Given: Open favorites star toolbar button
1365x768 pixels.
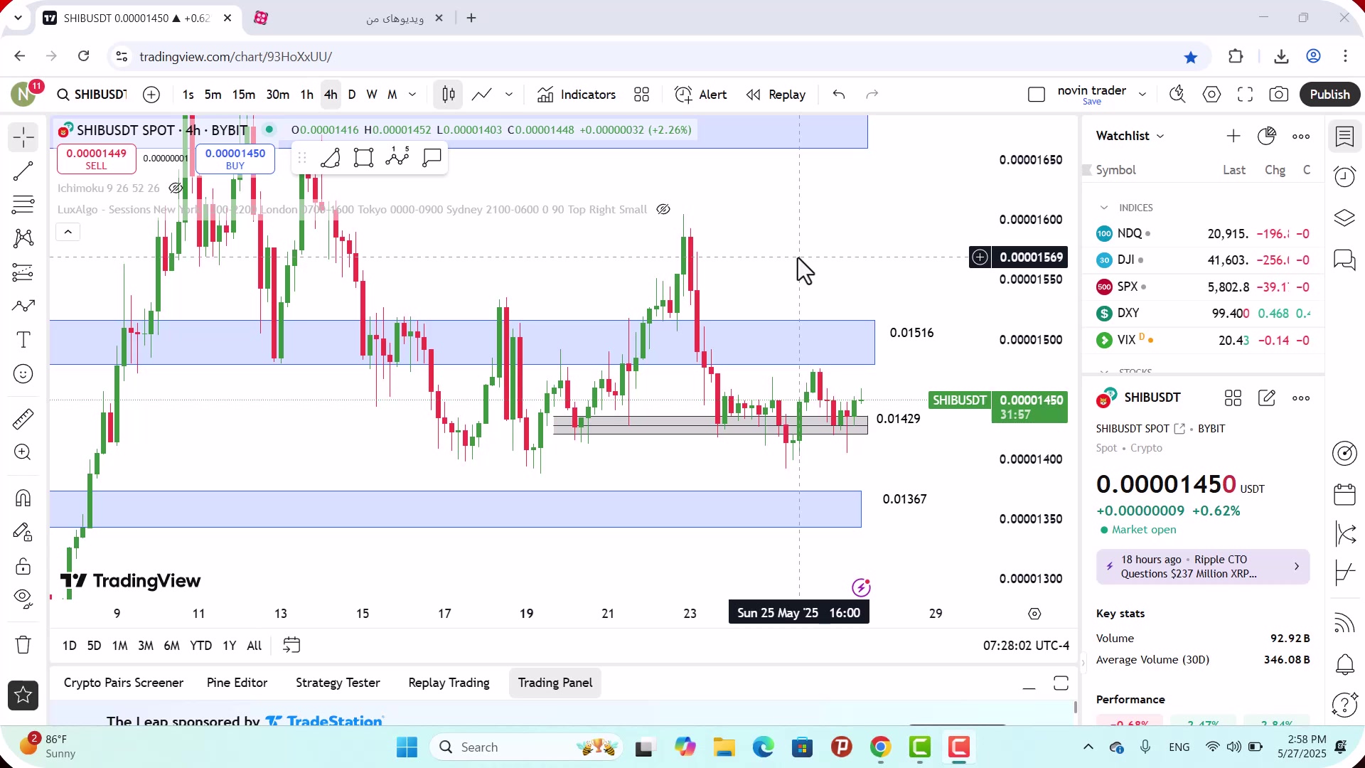Looking at the screenshot, I should 23,695.
